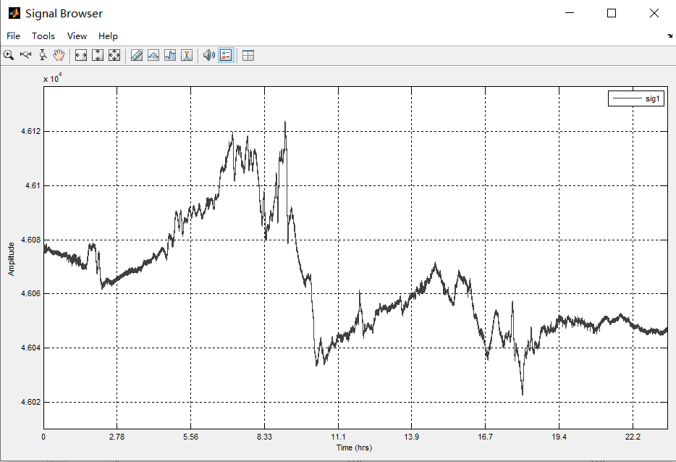Click the grid layout icon in toolbar

click(x=248, y=55)
